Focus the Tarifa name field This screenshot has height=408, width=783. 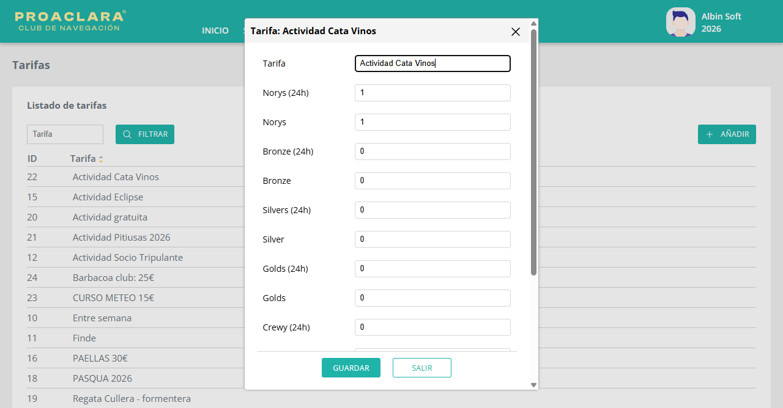(x=432, y=64)
